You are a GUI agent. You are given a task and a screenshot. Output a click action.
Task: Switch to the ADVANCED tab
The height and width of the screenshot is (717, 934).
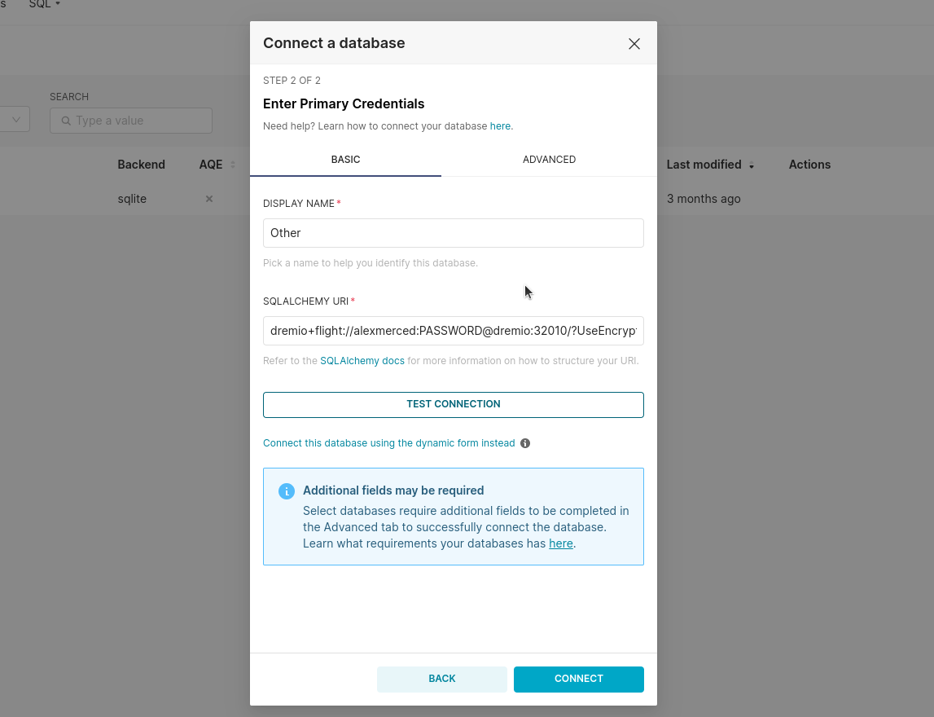pyautogui.click(x=549, y=160)
